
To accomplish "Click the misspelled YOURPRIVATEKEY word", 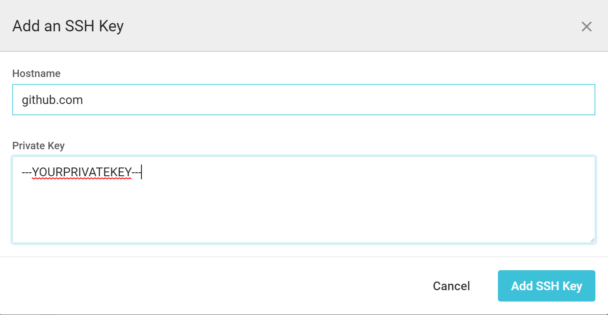I will tap(82, 173).
